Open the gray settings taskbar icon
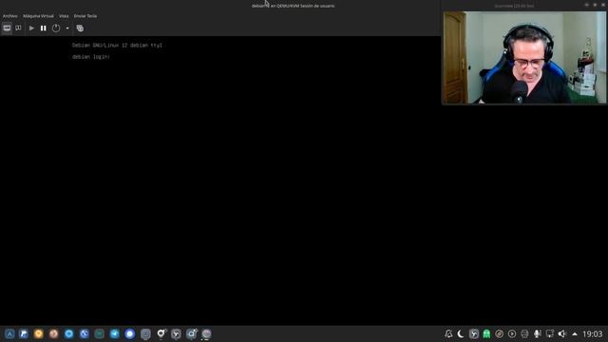 [145, 333]
